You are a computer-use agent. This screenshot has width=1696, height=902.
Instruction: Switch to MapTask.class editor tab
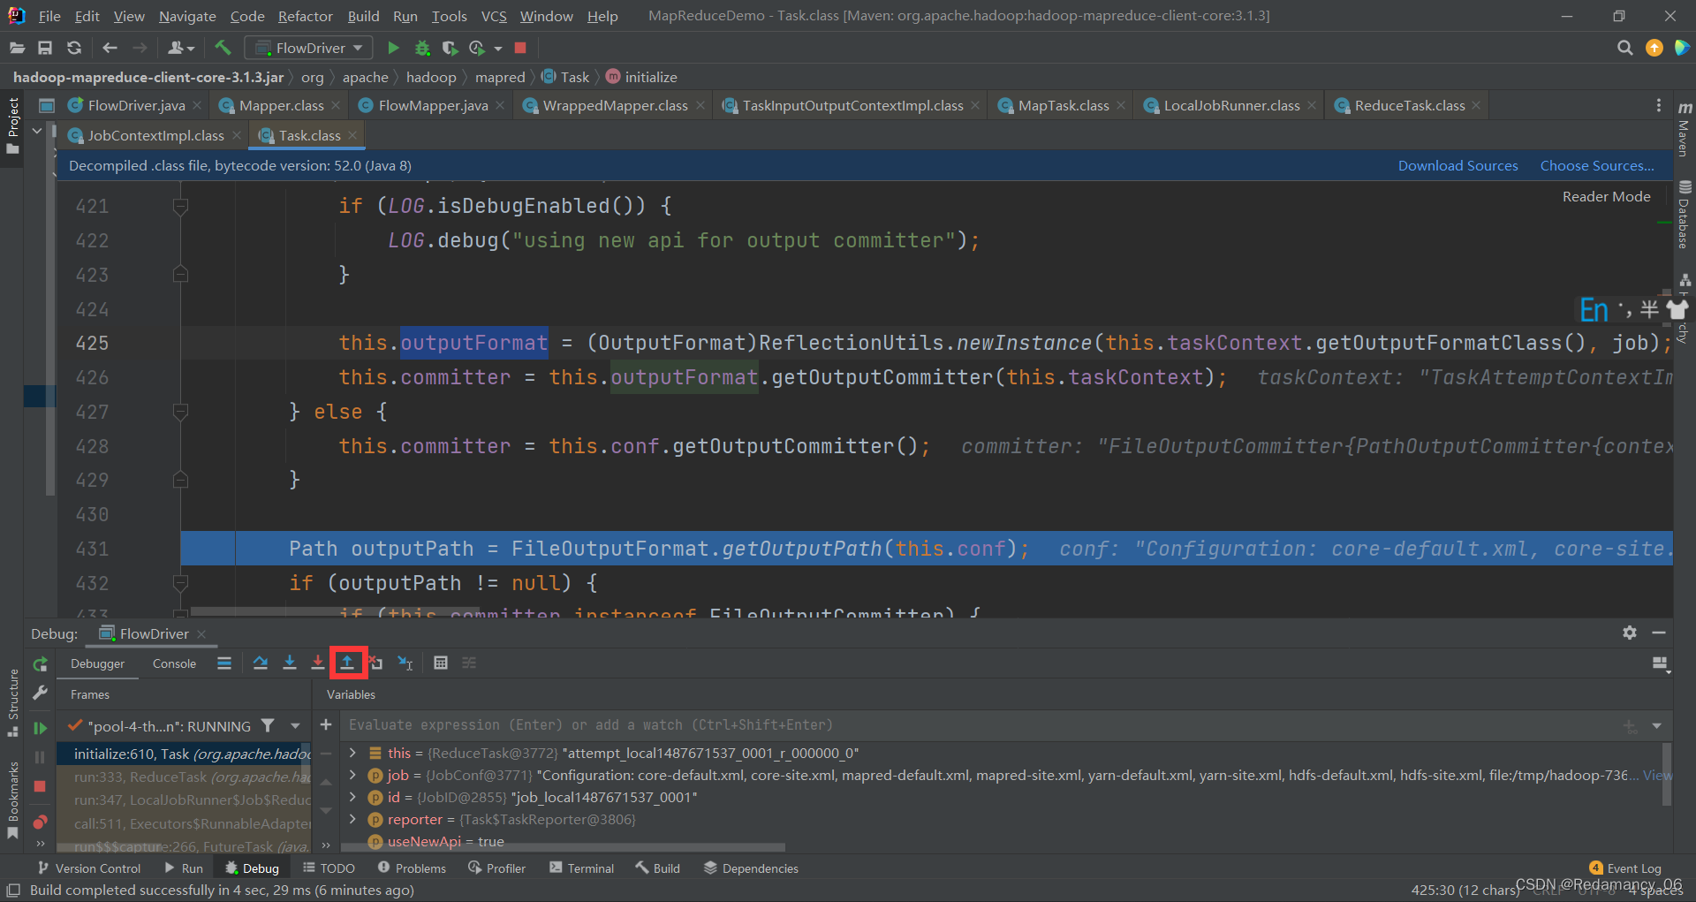1063,105
